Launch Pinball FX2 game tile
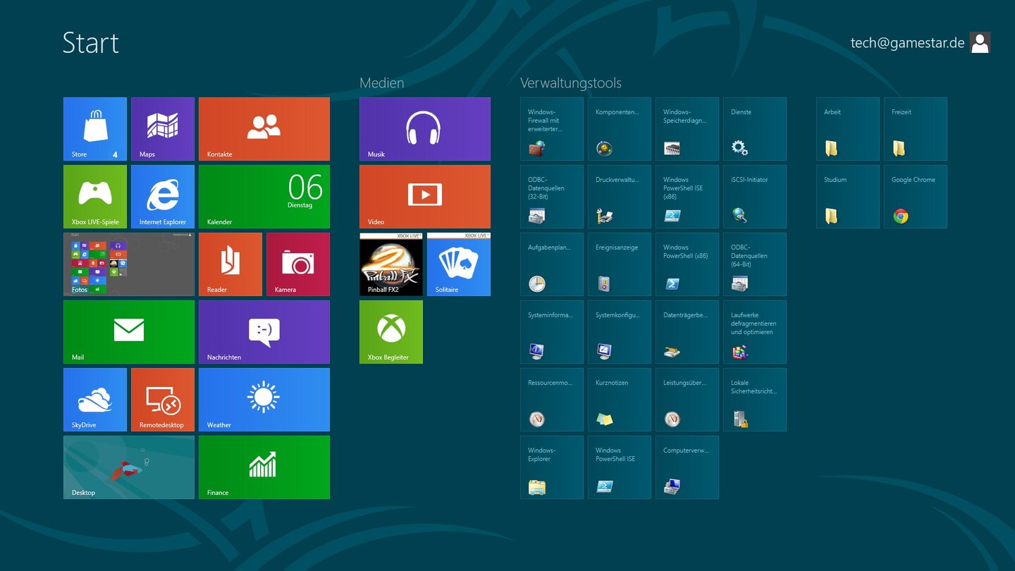1015x571 pixels. (x=391, y=264)
